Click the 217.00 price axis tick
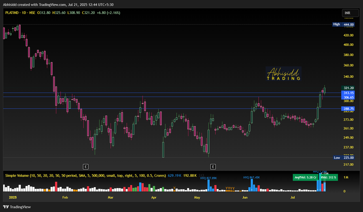The width and height of the screenshot is (363, 212). click(348, 165)
